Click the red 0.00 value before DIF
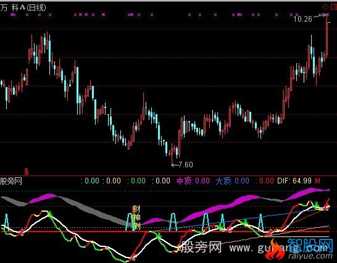The height and width of the screenshot is (263, 337). tap(267, 181)
